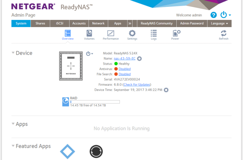Viewport: 243px width, 160px height.
Task: Click the 'No Application Is Running' message
Action: point(121,128)
